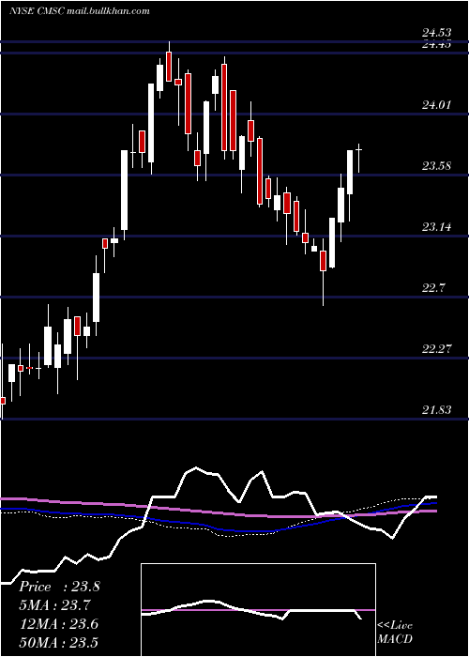The height and width of the screenshot is (657, 469).
Task: Click the 'Price : 23.8' readout
Action: tap(59, 587)
